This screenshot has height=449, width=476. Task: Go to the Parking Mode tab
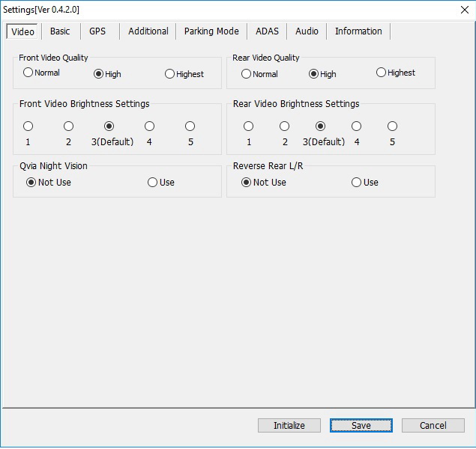(211, 31)
